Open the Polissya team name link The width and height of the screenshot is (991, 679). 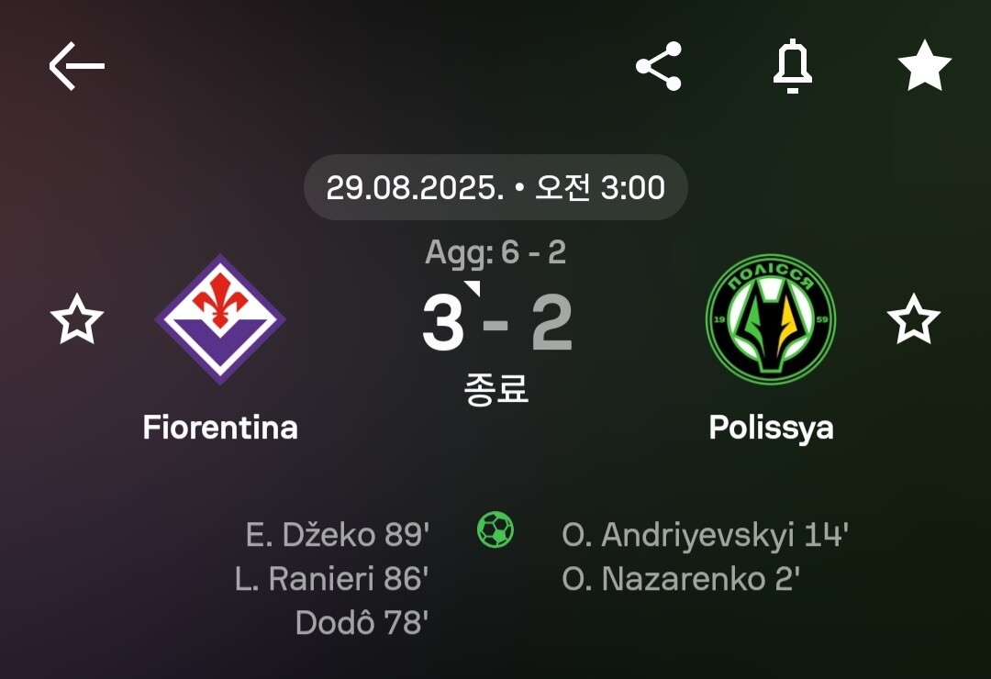pyautogui.click(x=771, y=428)
